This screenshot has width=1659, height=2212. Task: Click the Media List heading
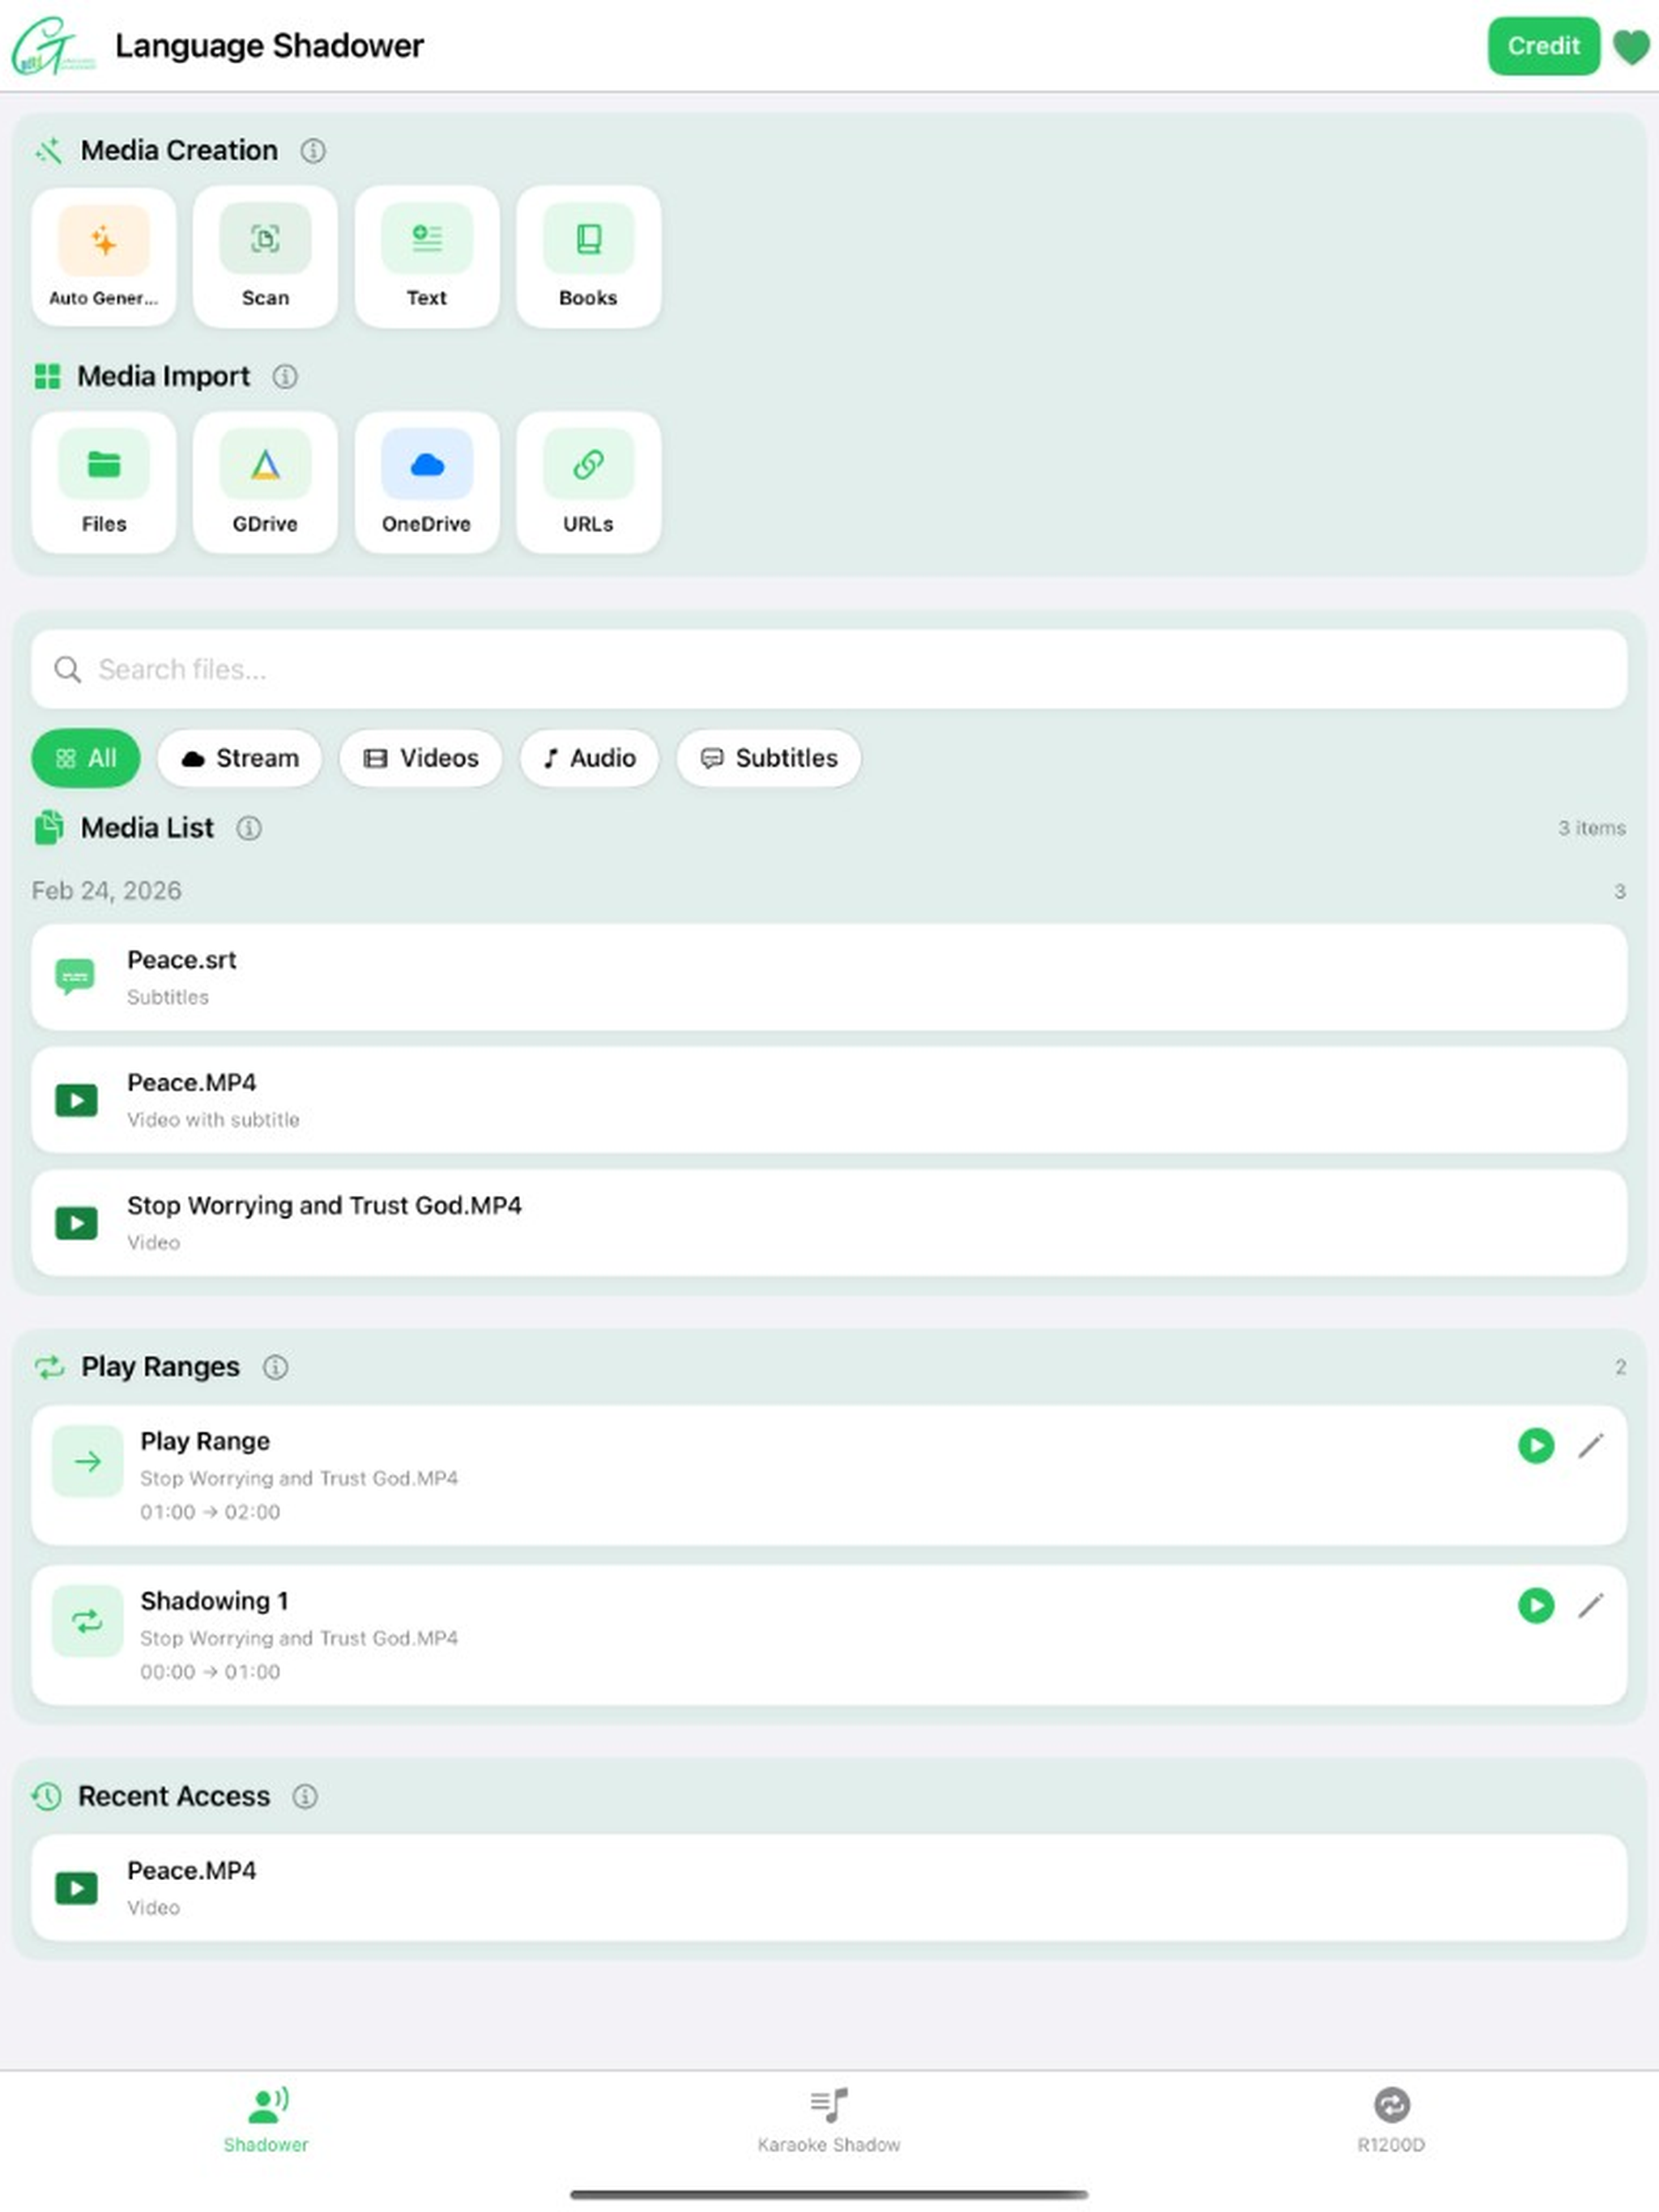coord(147,828)
